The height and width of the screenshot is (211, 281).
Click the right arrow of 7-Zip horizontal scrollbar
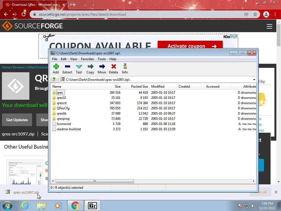click(254, 181)
